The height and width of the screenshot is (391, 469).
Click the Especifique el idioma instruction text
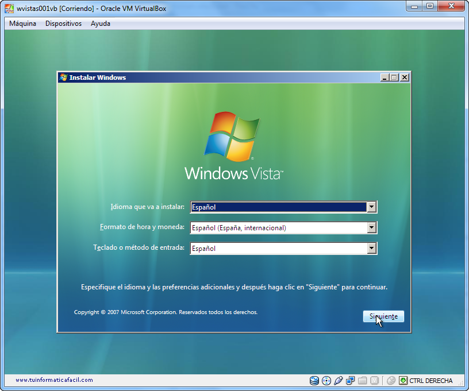click(x=234, y=287)
